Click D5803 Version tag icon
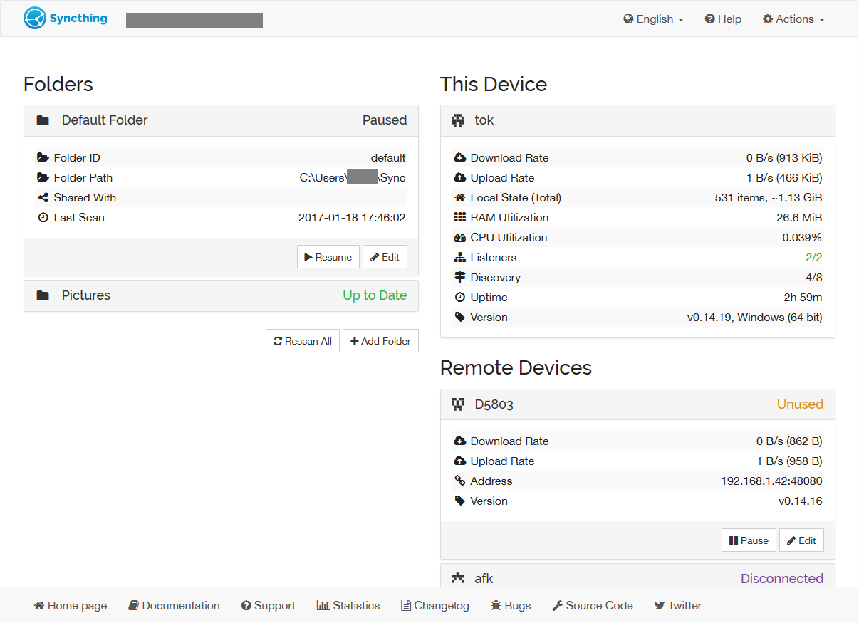This screenshot has height=623, width=859. click(x=460, y=501)
